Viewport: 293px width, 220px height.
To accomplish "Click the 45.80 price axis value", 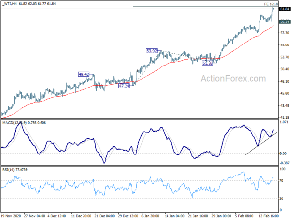I will coord(285,93).
